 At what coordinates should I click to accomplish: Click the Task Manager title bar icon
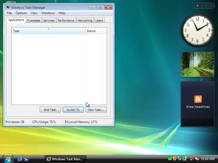[8, 7]
